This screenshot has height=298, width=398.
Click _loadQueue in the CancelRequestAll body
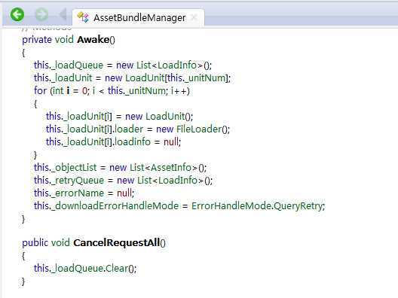click(x=77, y=269)
